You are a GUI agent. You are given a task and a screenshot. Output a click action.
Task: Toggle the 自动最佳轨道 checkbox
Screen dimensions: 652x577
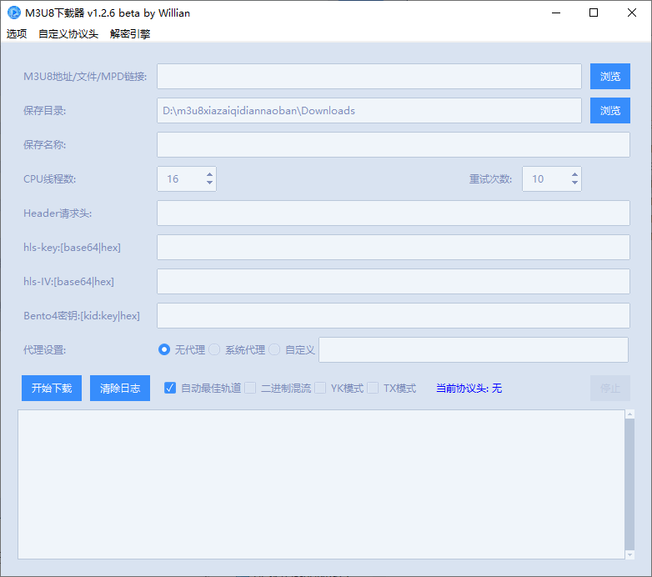tap(170, 388)
